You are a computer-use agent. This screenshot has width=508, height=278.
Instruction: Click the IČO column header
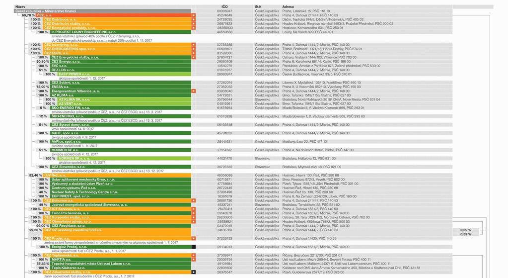click(x=224, y=7)
